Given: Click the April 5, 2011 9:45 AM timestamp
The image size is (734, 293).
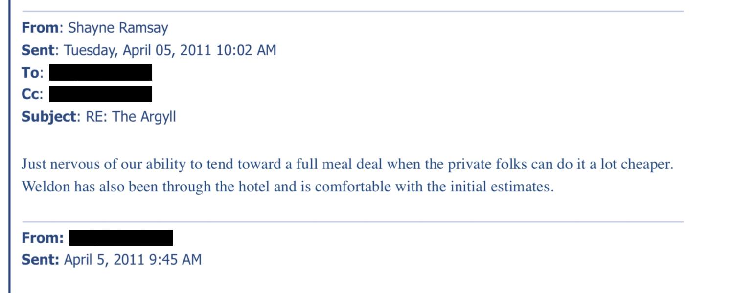Looking at the screenshot, I should click(133, 260).
